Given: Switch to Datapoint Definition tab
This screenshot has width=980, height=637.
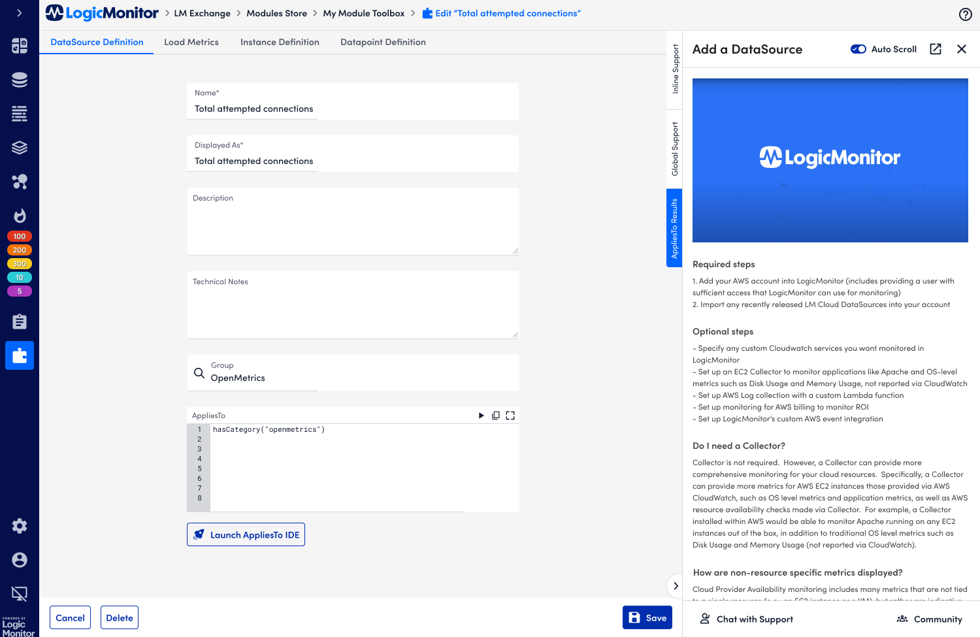Looking at the screenshot, I should click(x=383, y=42).
